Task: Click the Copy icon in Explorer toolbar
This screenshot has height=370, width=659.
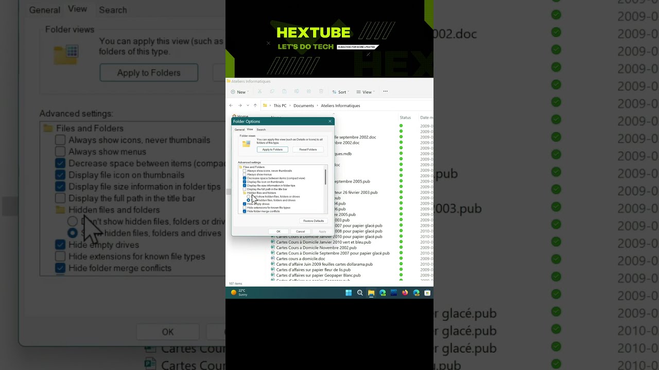Action: [272, 91]
